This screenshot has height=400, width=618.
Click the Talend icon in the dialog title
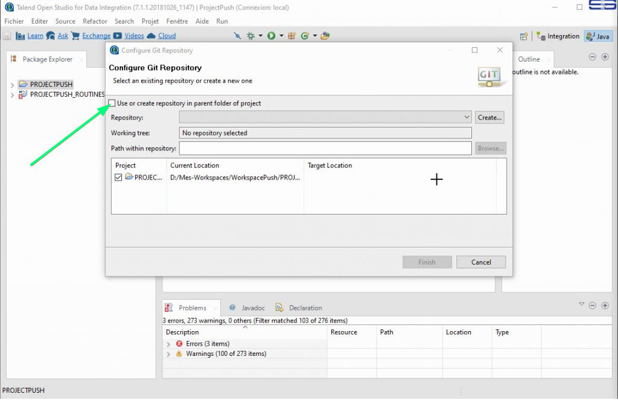[114, 50]
